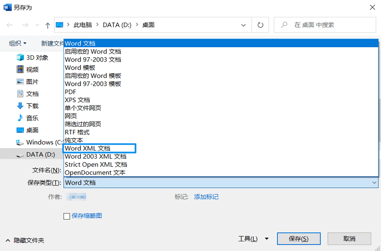Open the 组织 dropdown menu
This screenshot has width=381, height=251.
(18, 44)
